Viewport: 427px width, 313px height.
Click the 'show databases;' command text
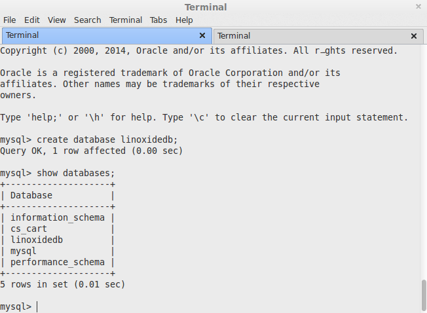coord(76,173)
